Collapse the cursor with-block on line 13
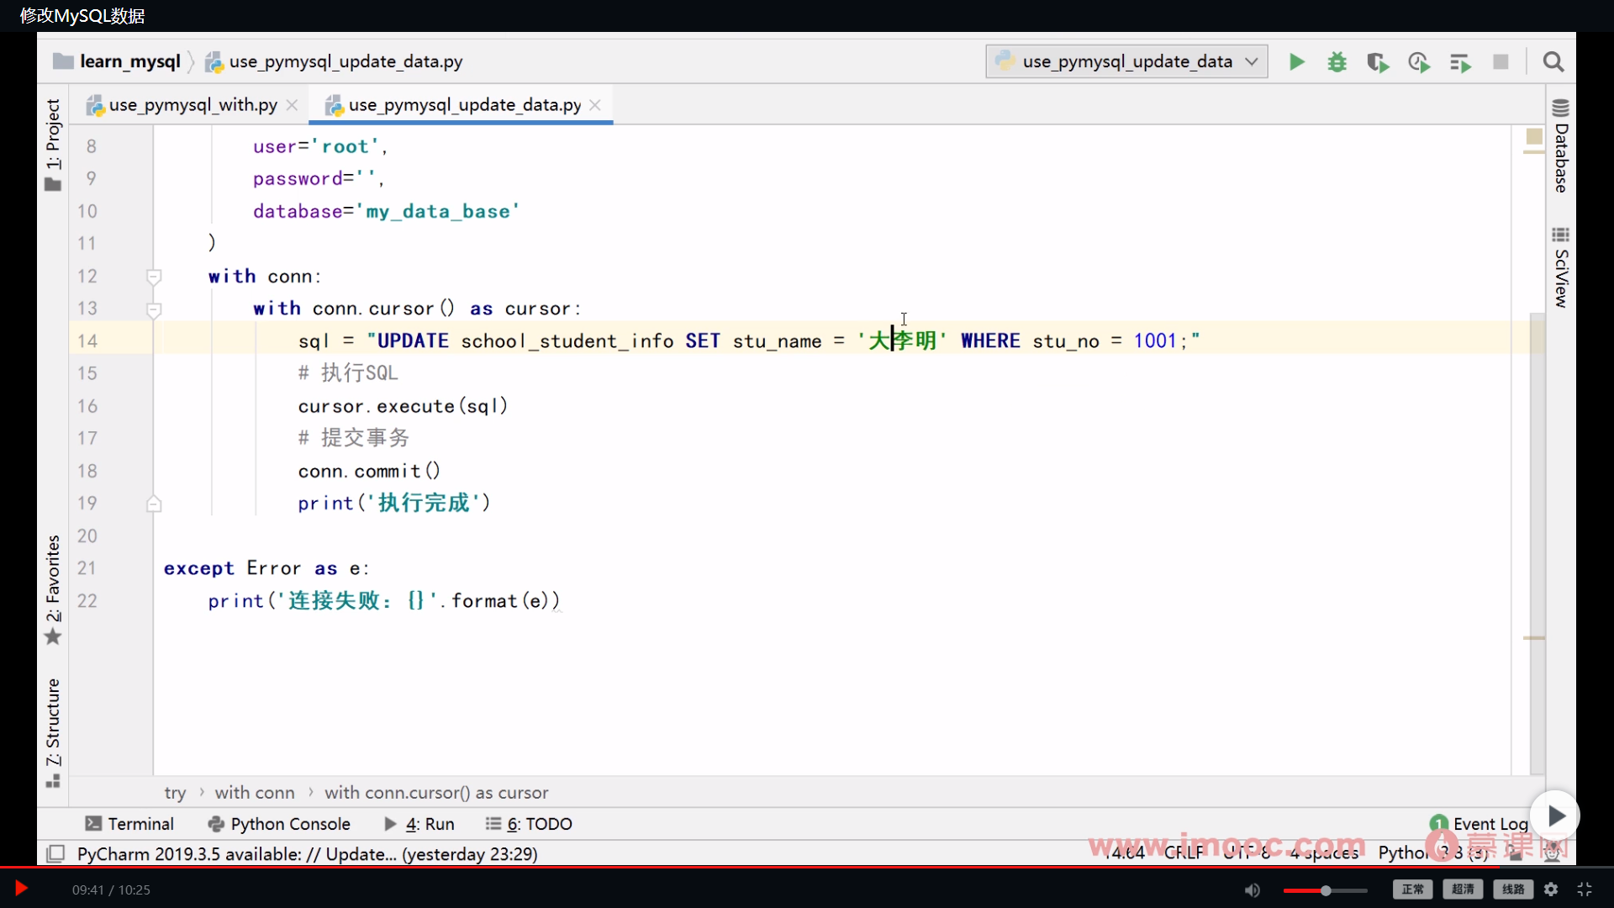The height and width of the screenshot is (908, 1614). [154, 309]
